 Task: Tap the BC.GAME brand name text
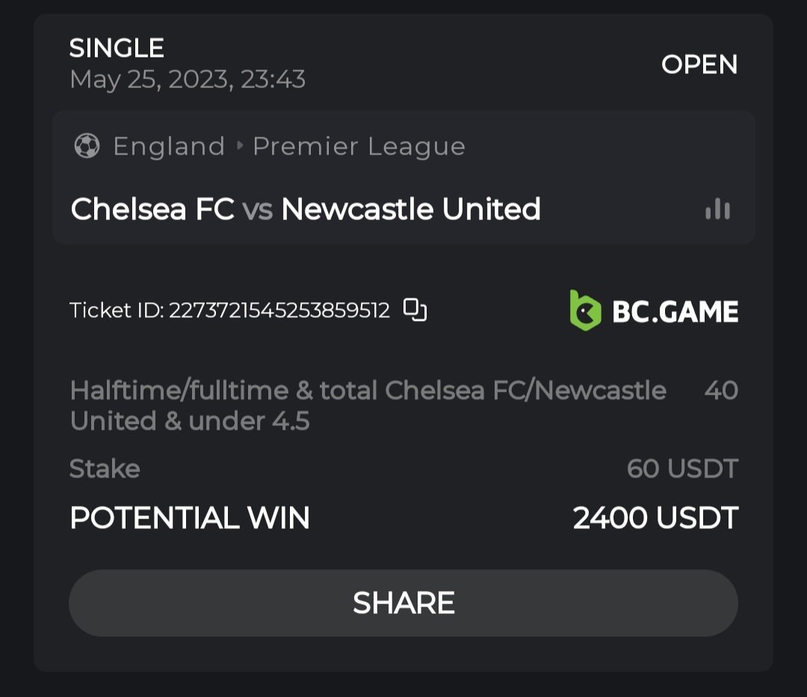[675, 311]
